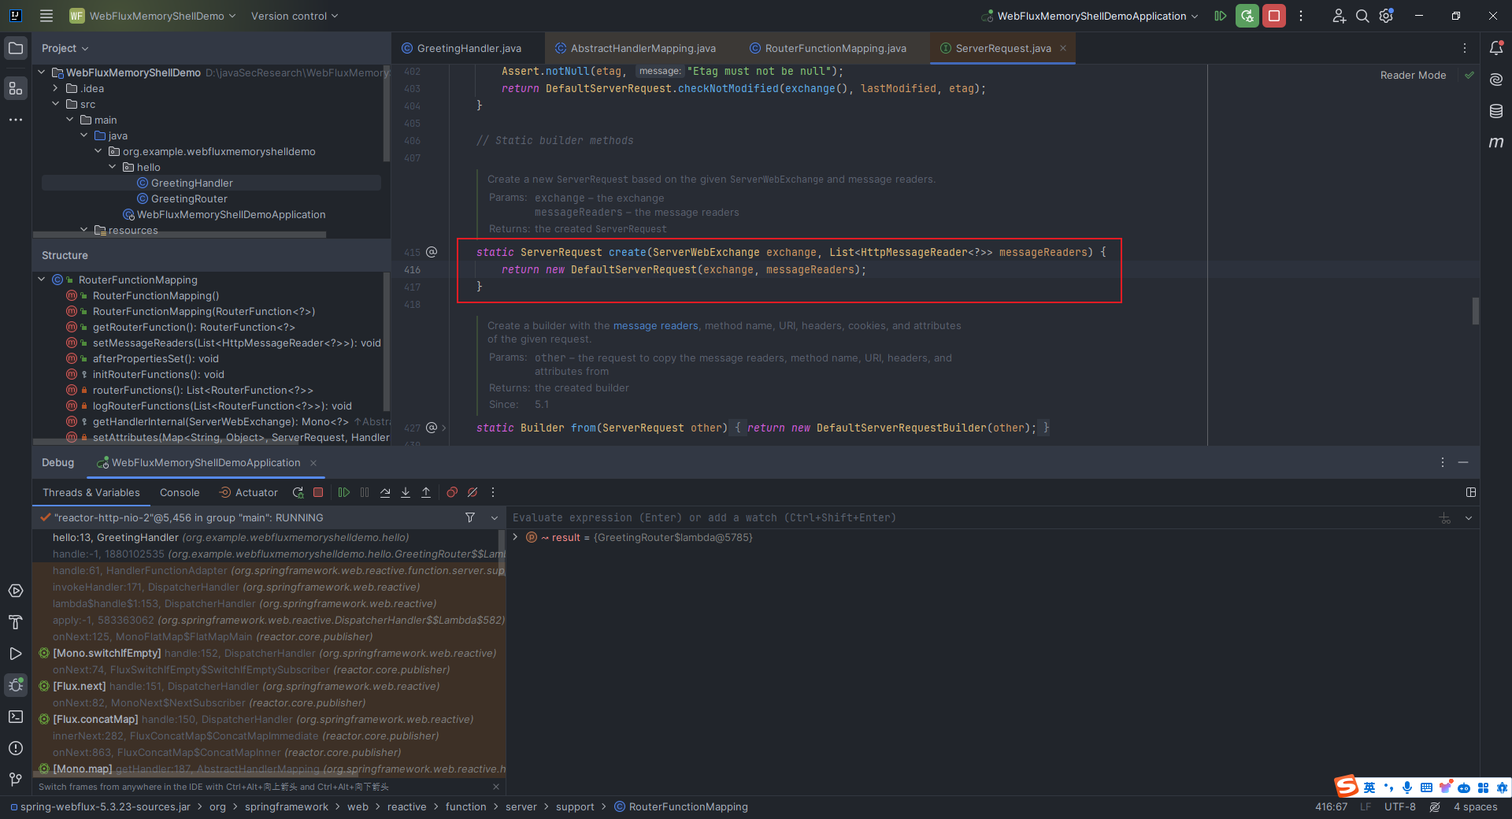
Task: Click Pause Program in the debug toolbar
Action: pyautogui.click(x=365, y=492)
